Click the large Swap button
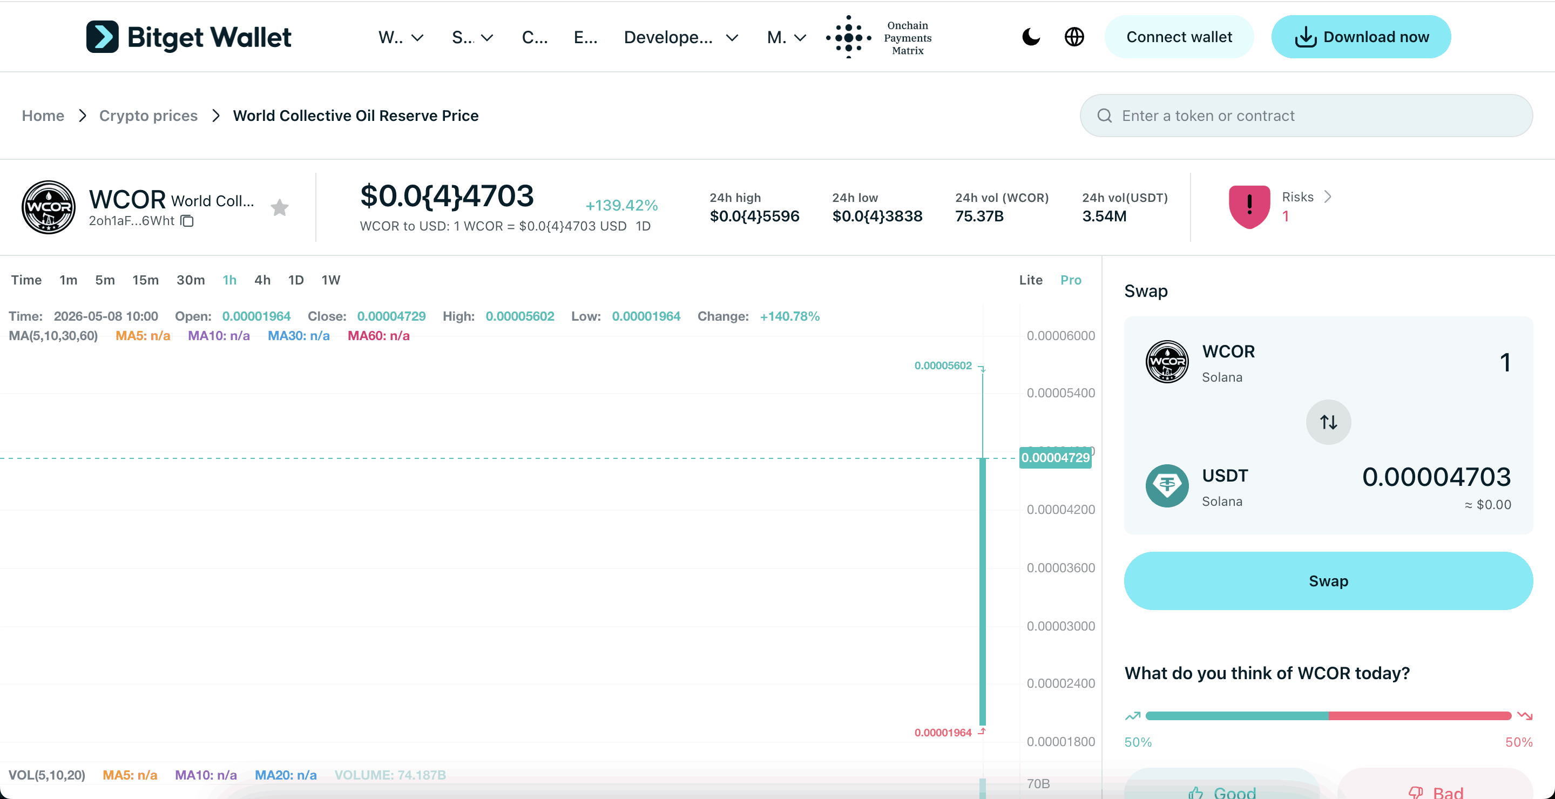This screenshot has width=1555, height=799. click(x=1328, y=580)
